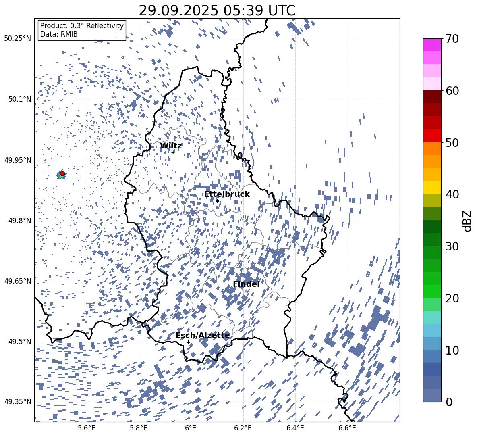This screenshot has width=477, height=436.
Task: Click the Esch/Alzette city label
Action: click(x=203, y=335)
